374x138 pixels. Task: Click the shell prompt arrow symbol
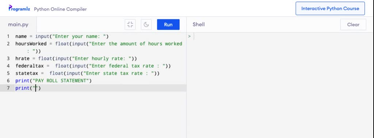[190, 37]
